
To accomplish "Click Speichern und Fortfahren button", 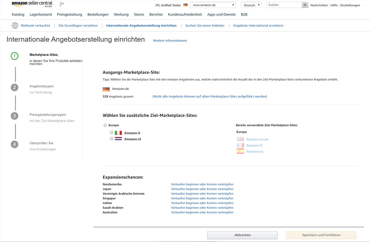I will coord(321,235).
